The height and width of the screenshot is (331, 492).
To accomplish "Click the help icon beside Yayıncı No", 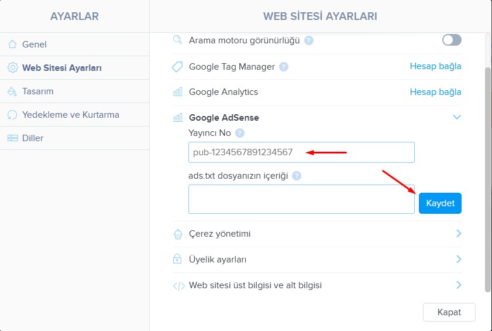I will point(239,133).
